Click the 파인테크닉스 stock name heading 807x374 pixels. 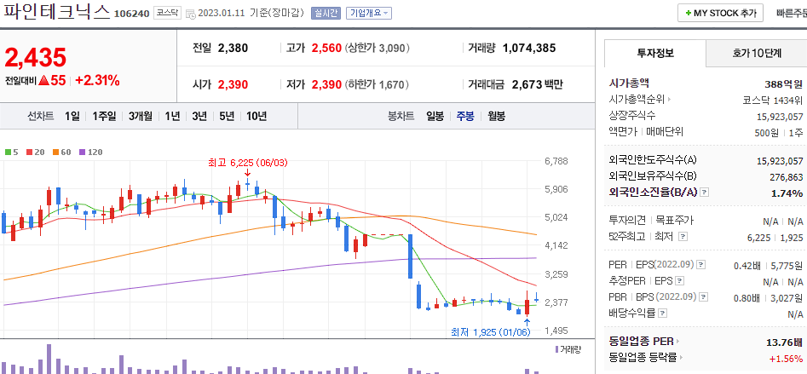(x=56, y=12)
